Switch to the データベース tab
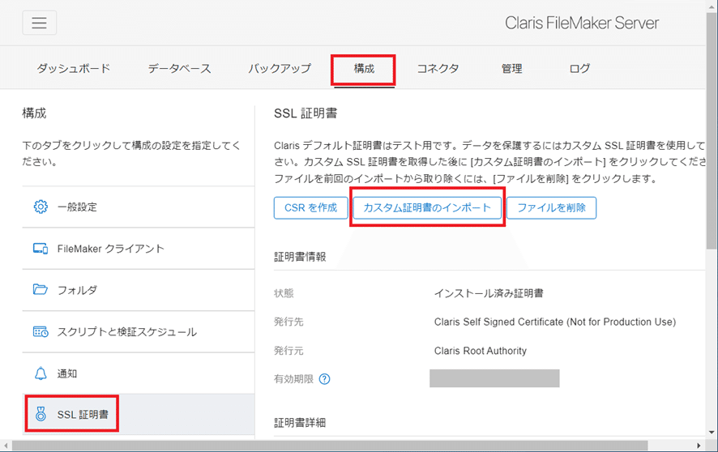 point(180,69)
